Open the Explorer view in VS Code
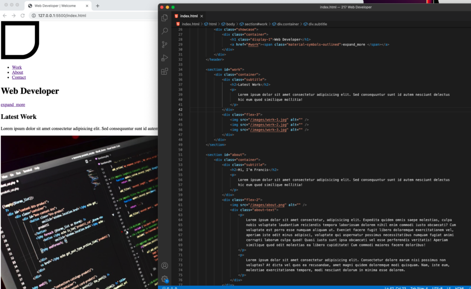The image size is (471, 289). (x=165, y=18)
